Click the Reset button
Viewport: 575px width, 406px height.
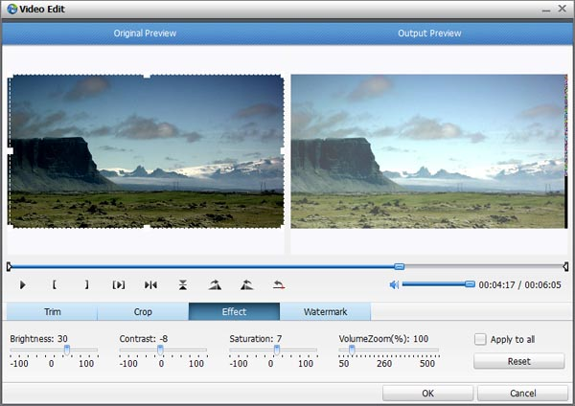(518, 362)
